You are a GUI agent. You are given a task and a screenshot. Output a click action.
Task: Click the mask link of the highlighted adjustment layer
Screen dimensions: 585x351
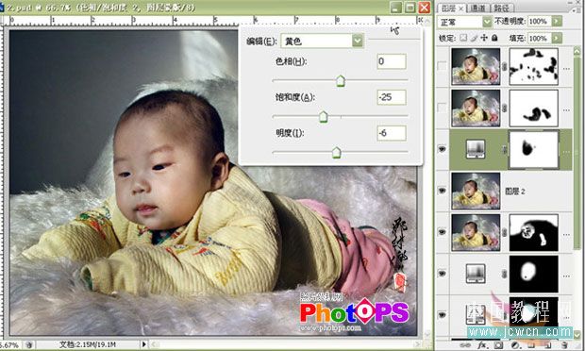(505, 149)
